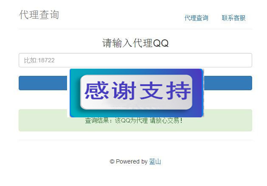Open the 代理查询 navigation tab
This screenshot has height=186, width=267.
pyautogui.click(x=197, y=18)
